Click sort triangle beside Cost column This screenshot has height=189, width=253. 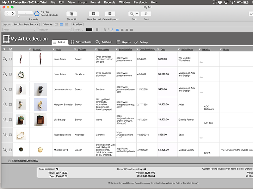(x=158, y=49)
